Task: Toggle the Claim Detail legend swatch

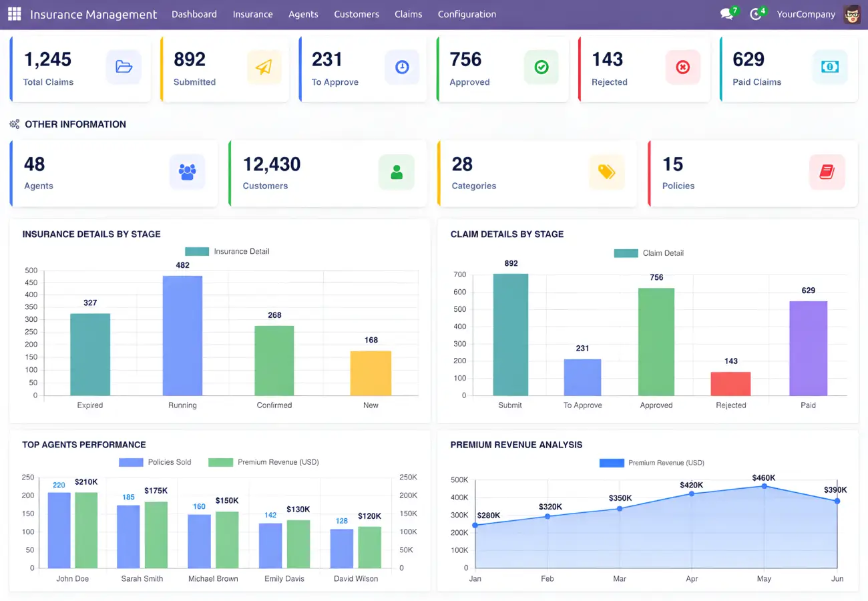Action: (626, 253)
